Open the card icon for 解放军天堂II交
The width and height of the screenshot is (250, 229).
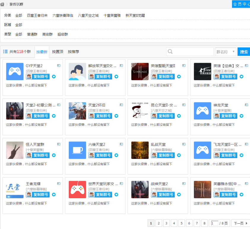pyautogui.click(x=121, y=65)
